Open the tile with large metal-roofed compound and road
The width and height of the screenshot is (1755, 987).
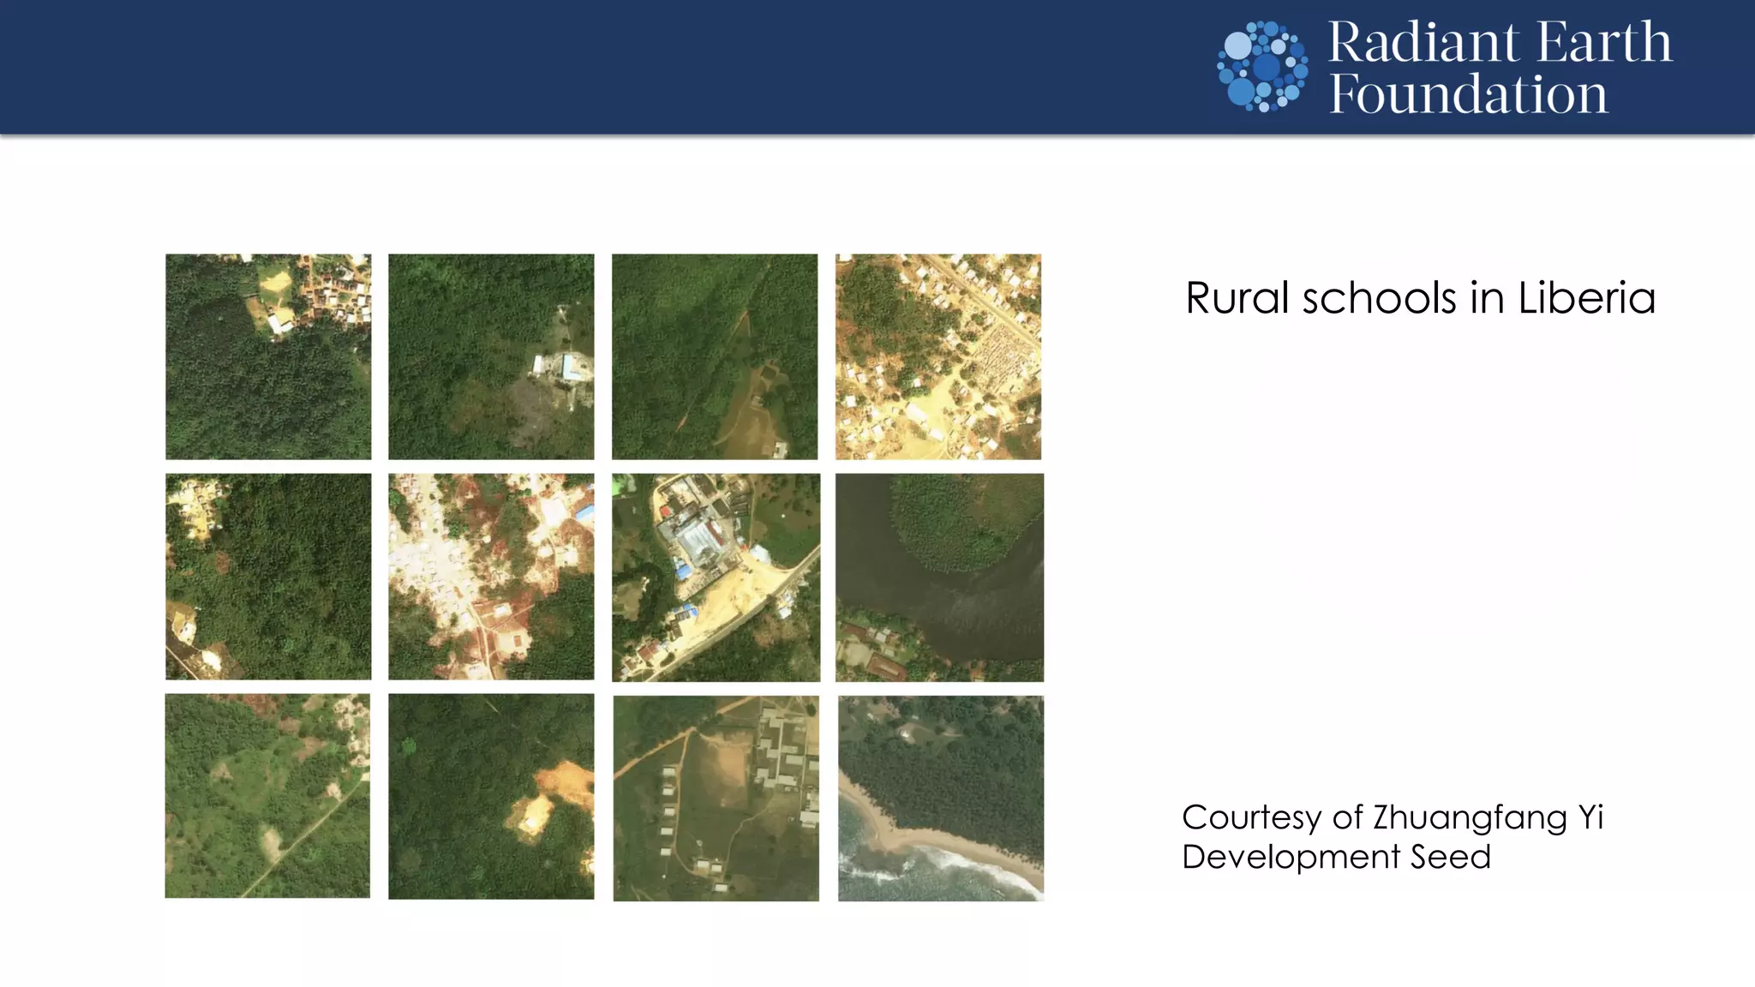point(716,577)
